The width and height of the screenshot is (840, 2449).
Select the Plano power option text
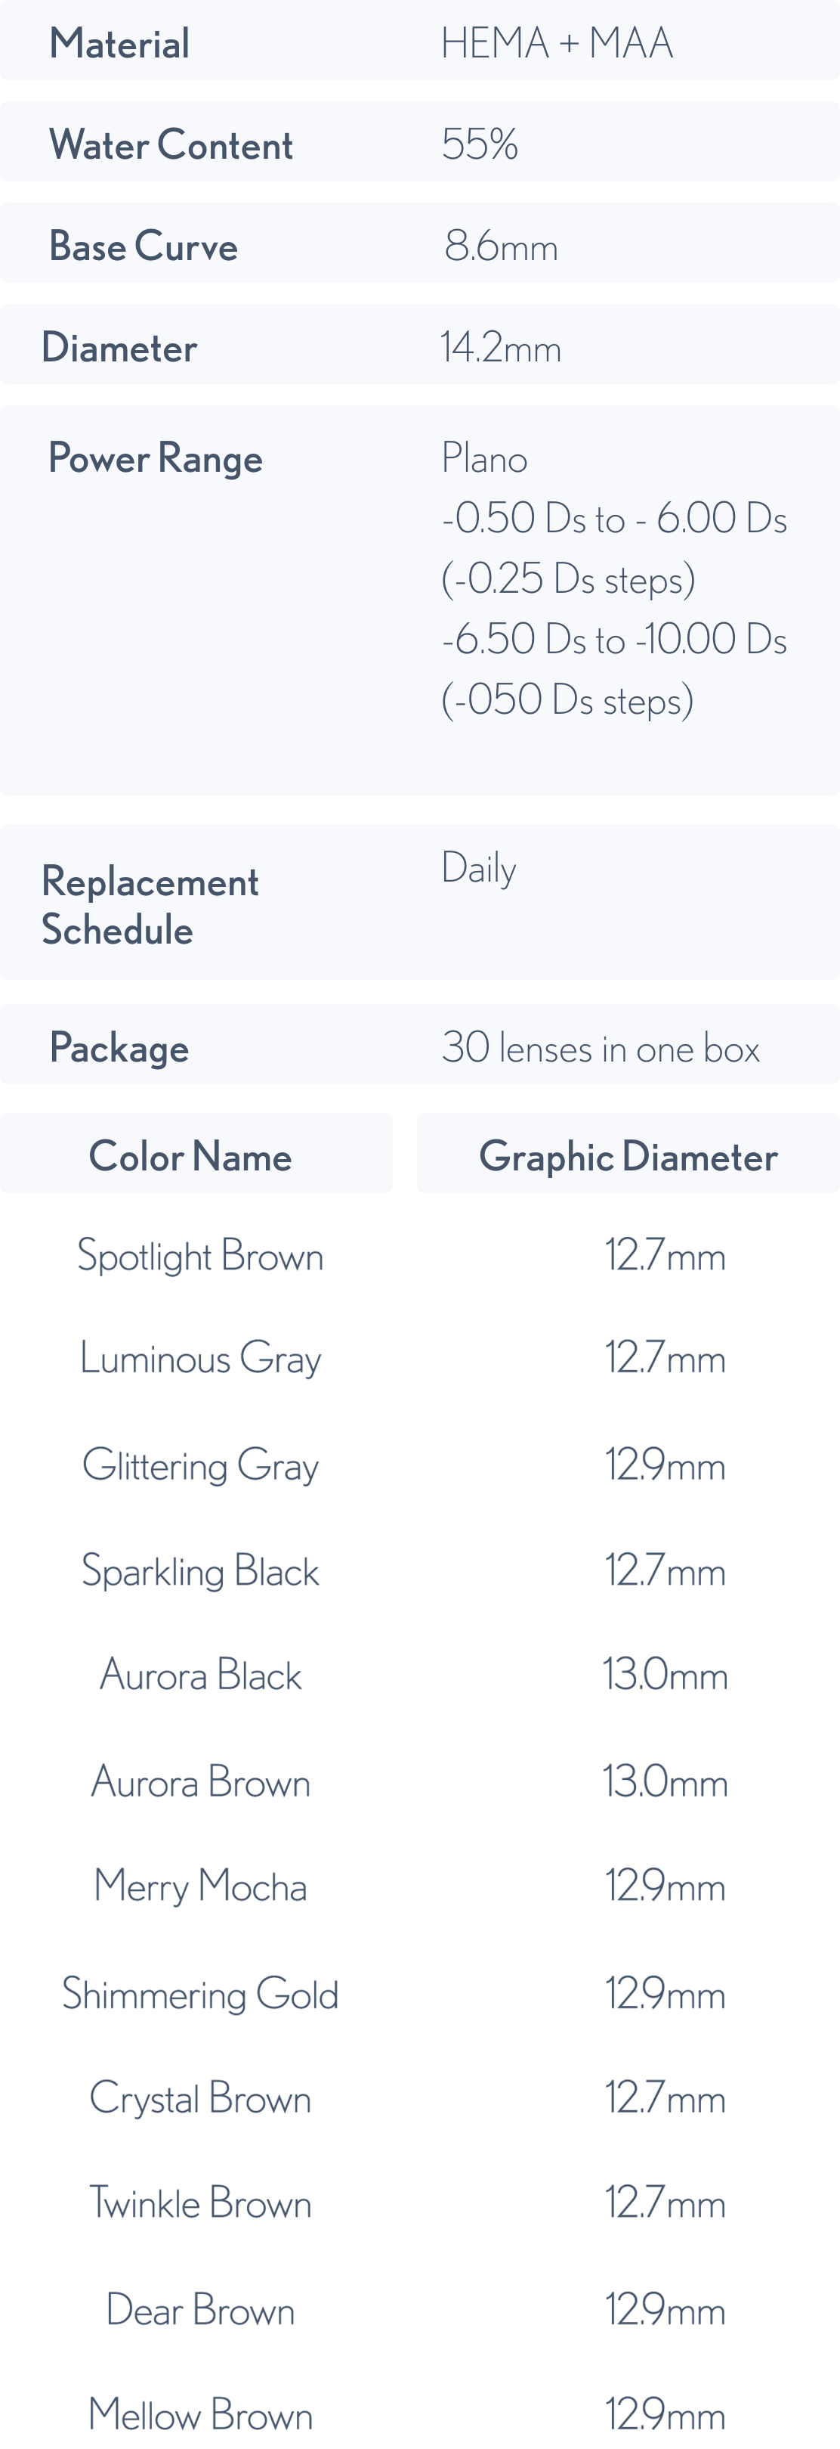click(485, 459)
